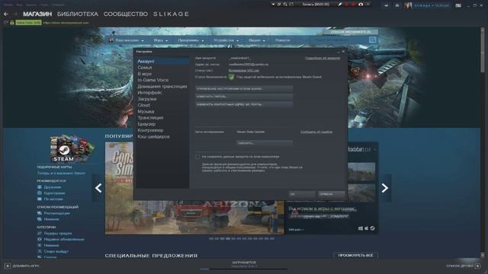Image resolution: width=488 pixels, height=274 pixels.
Task: Click ПРОСМОТРЕТЬ ВСЕ beside special offers
Action: pyautogui.click(x=355, y=256)
